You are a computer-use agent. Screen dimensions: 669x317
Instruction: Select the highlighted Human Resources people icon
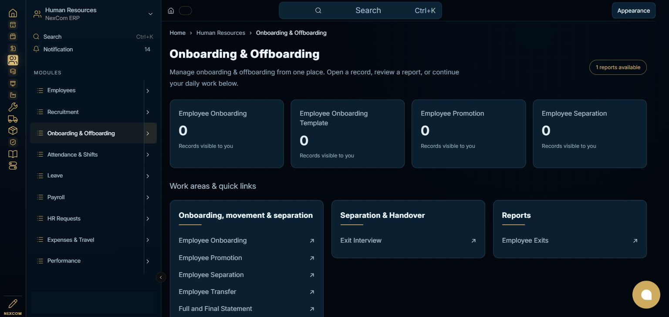point(13,60)
